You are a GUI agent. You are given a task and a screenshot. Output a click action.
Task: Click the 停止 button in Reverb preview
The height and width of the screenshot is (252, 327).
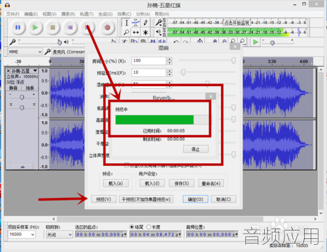coord(196,149)
